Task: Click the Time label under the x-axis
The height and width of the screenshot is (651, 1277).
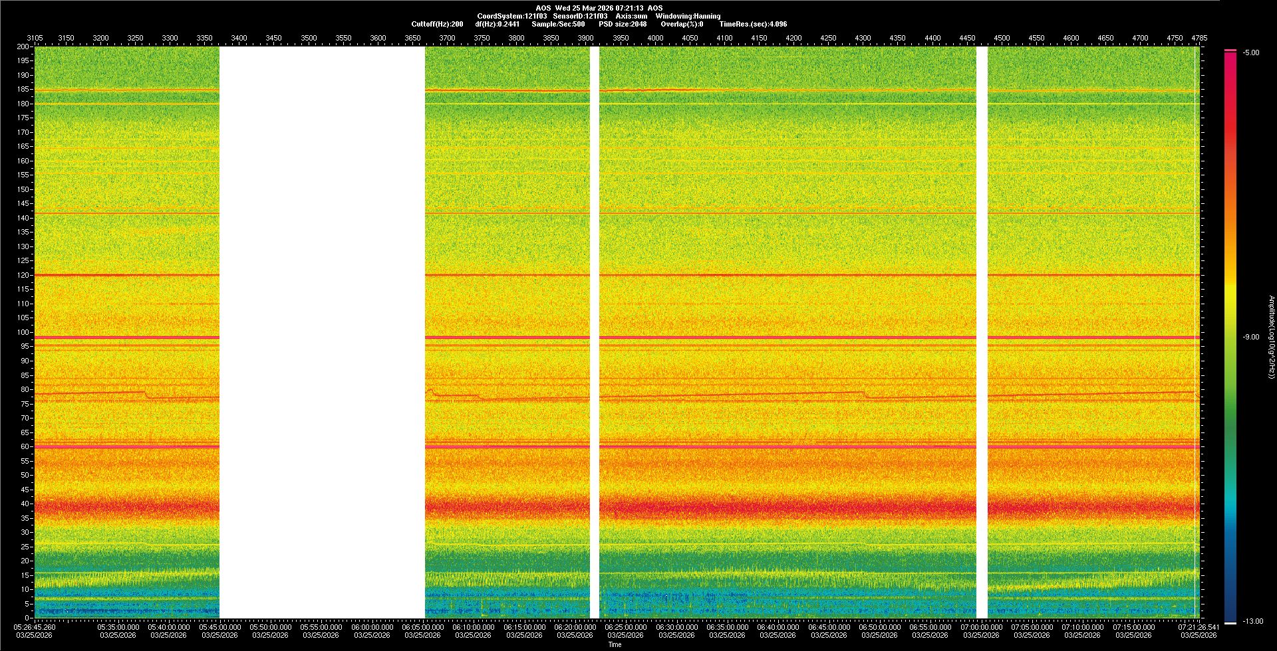Action: [615, 644]
